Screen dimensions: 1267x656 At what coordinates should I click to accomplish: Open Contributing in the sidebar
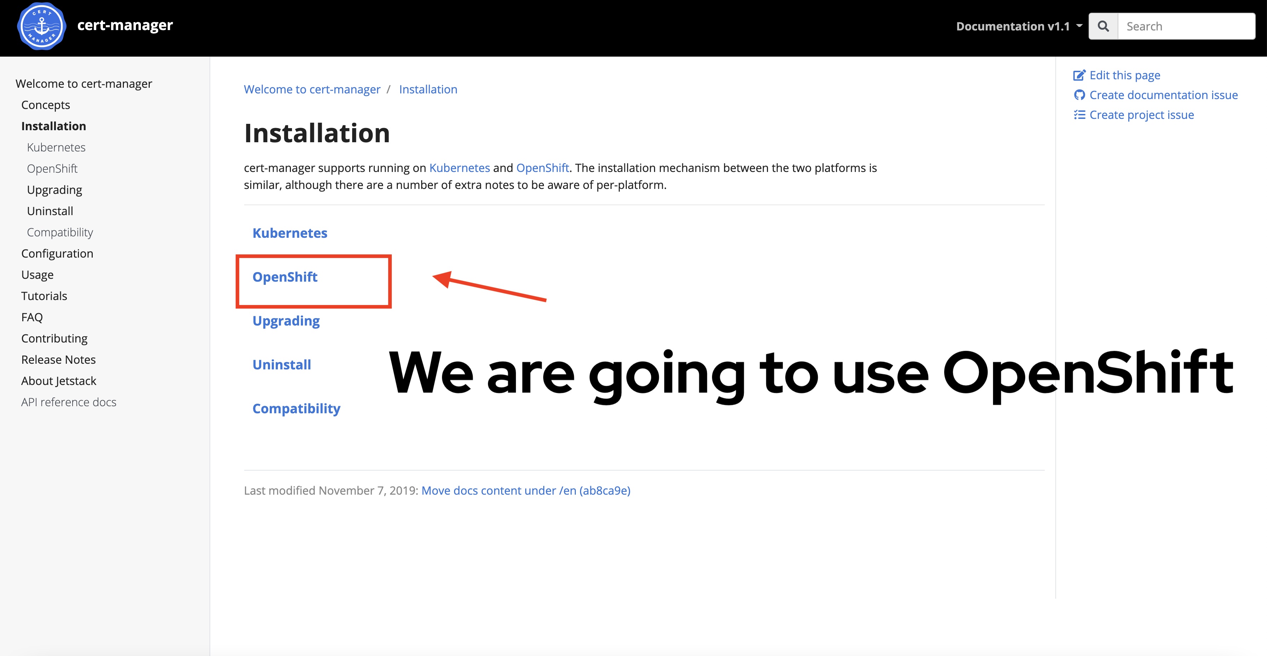click(54, 338)
